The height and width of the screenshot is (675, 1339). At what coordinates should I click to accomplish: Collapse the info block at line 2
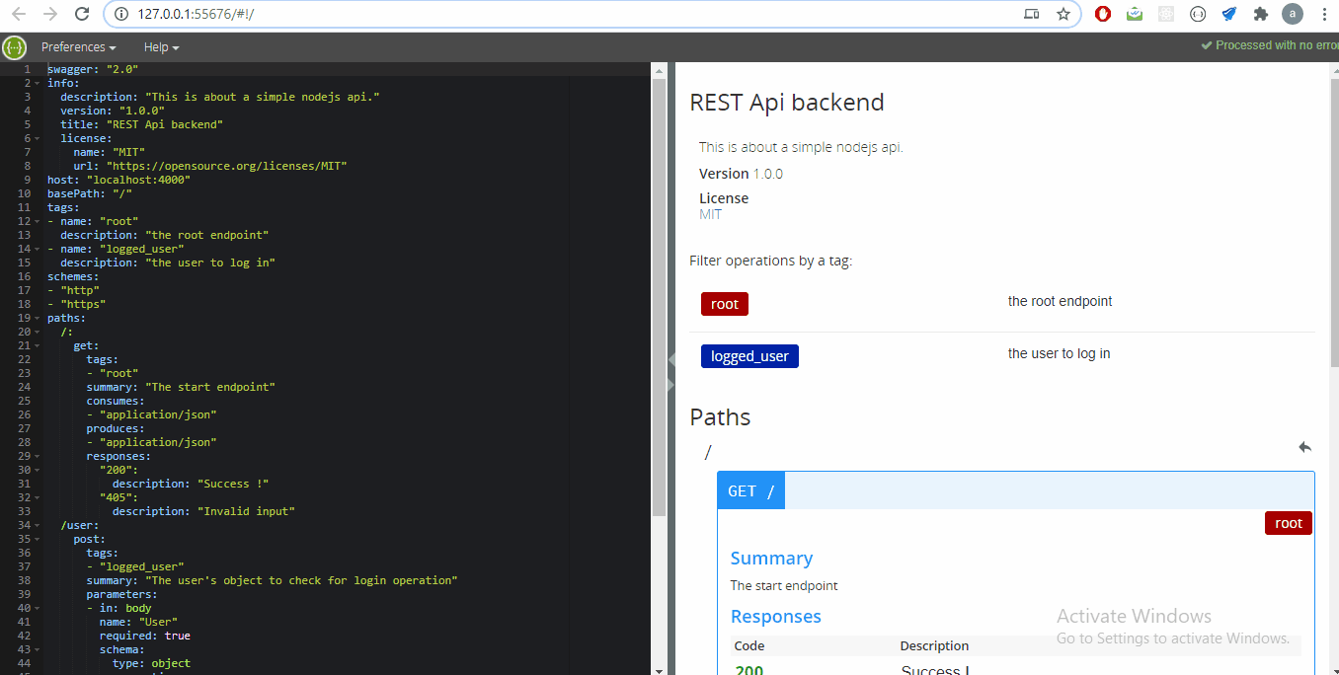(37, 83)
